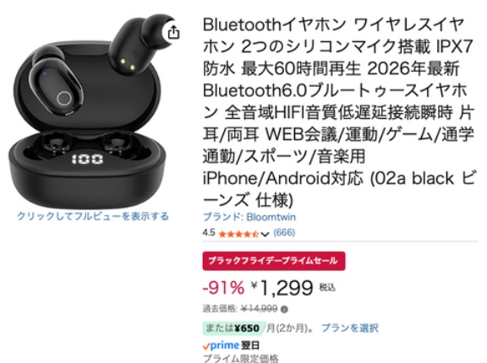
Task: Click the share icon on product image
Action: point(173,32)
